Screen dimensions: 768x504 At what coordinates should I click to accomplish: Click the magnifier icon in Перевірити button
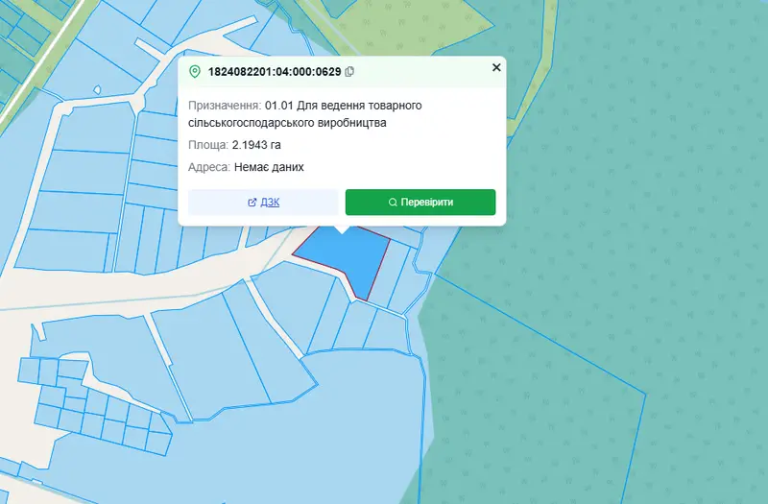pos(393,203)
